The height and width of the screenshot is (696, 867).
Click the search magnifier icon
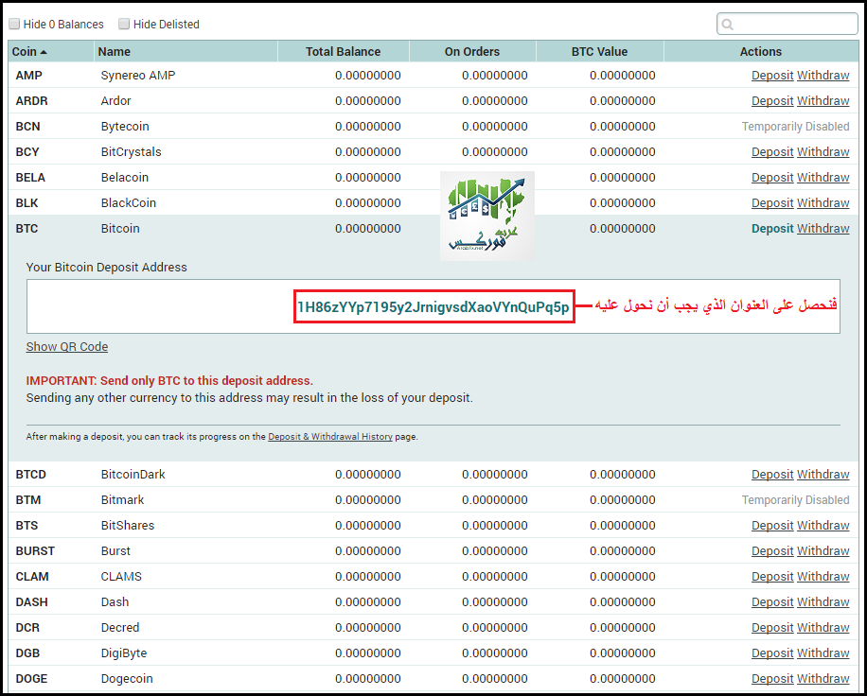tap(728, 25)
